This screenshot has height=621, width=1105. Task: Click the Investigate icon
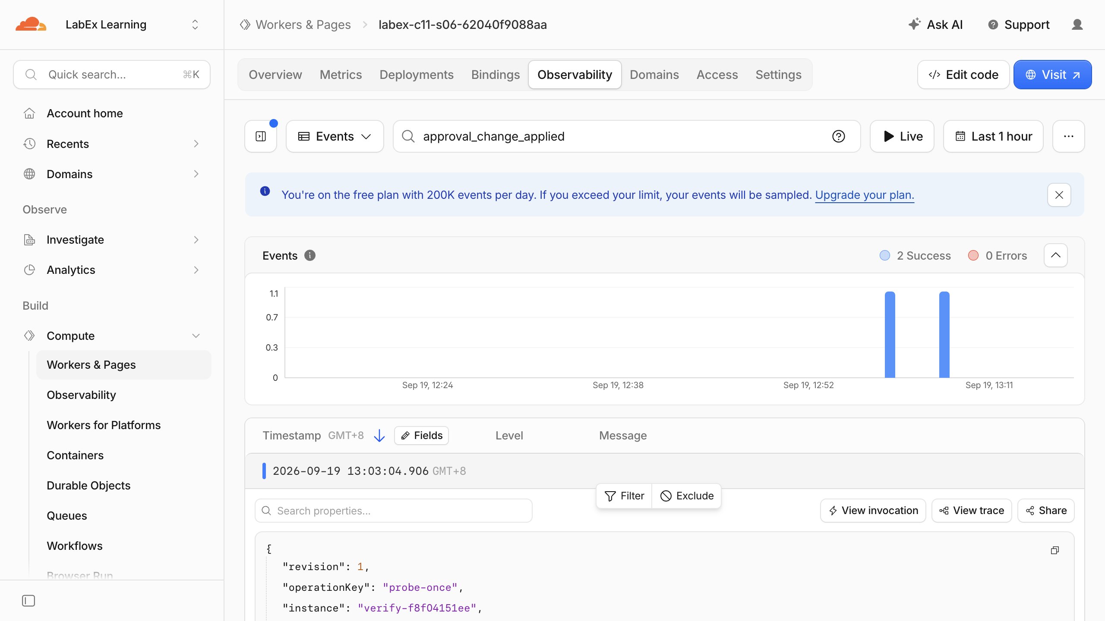click(x=29, y=240)
